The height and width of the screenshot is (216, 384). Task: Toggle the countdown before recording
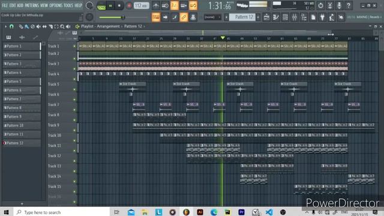(x=175, y=5)
